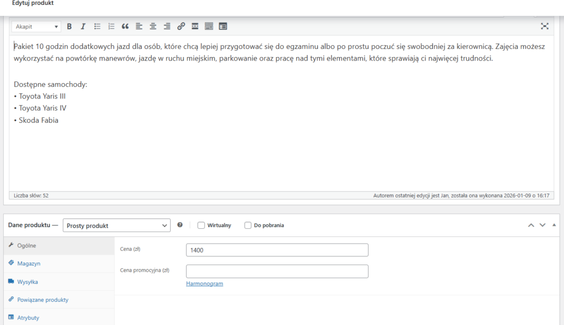This screenshot has width=564, height=325.
Task: Open the Wysyłka tab
Action: coord(28,282)
